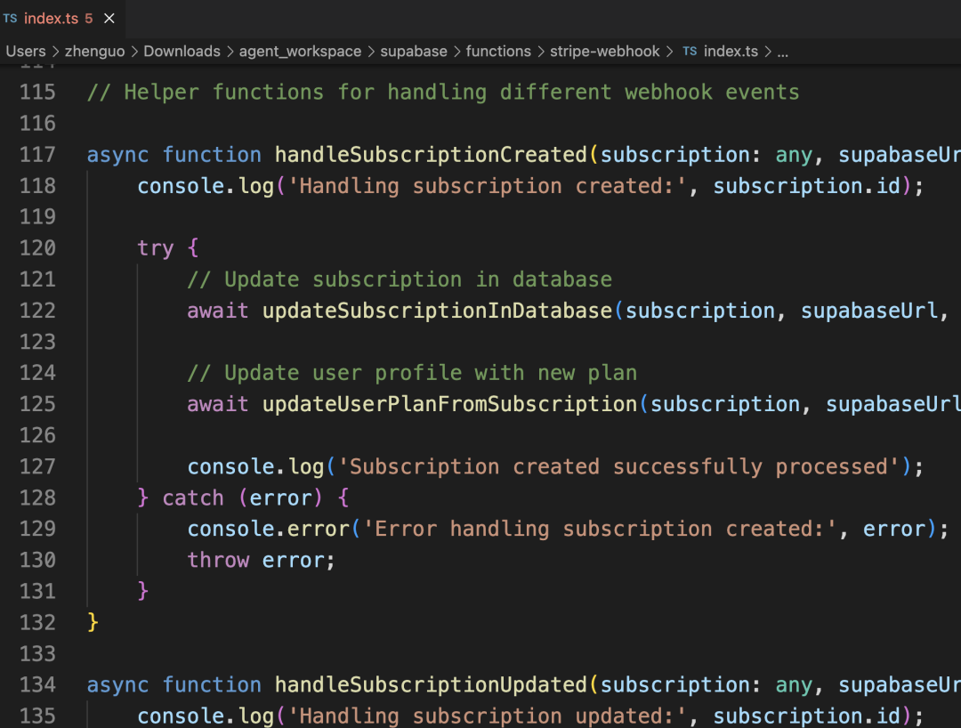Image resolution: width=961 pixels, height=728 pixels.
Task: Open the stripe-webhook breadcrumb segment
Action: pyautogui.click(x=604, y=52)
